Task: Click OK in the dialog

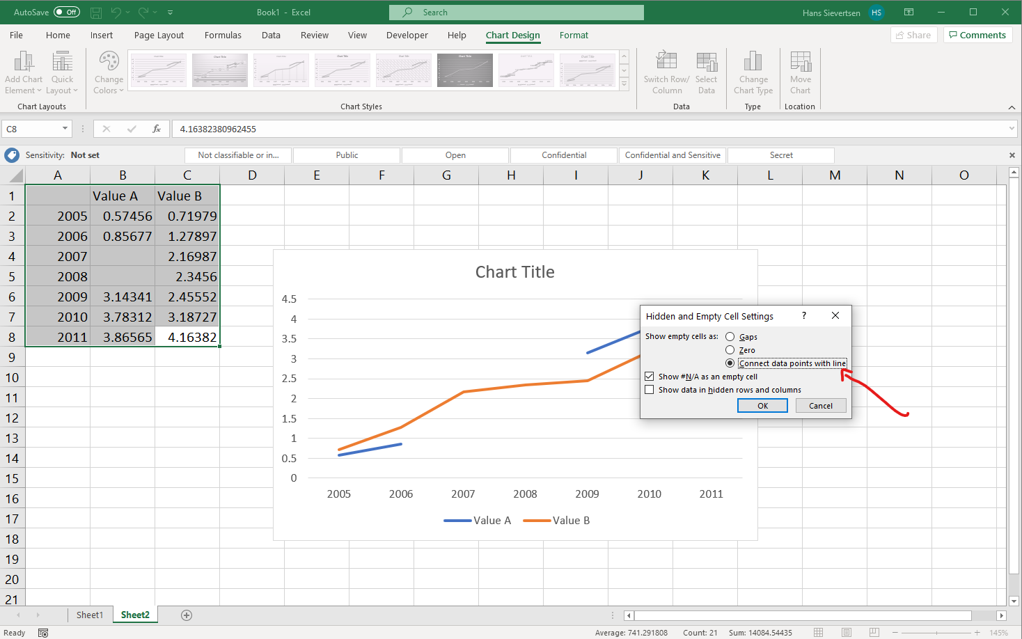Action: 762,406
